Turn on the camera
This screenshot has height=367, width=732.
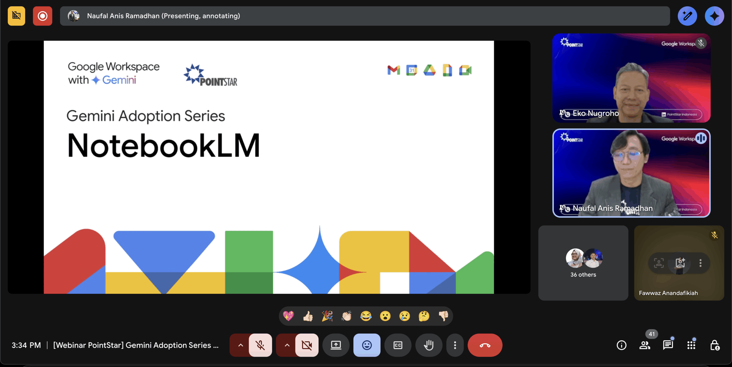click(x=307, y=345)
